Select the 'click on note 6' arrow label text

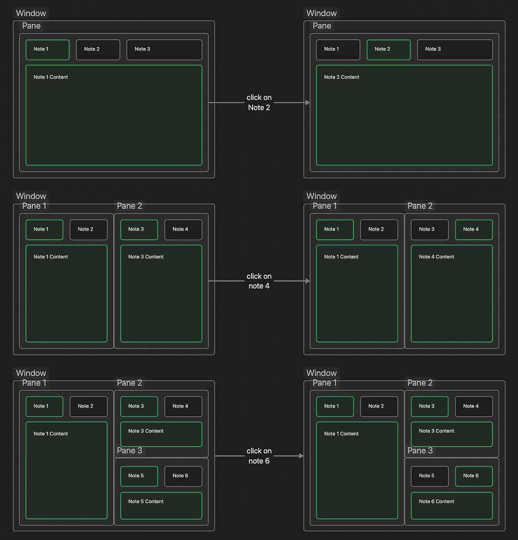(x=259, y=456)
